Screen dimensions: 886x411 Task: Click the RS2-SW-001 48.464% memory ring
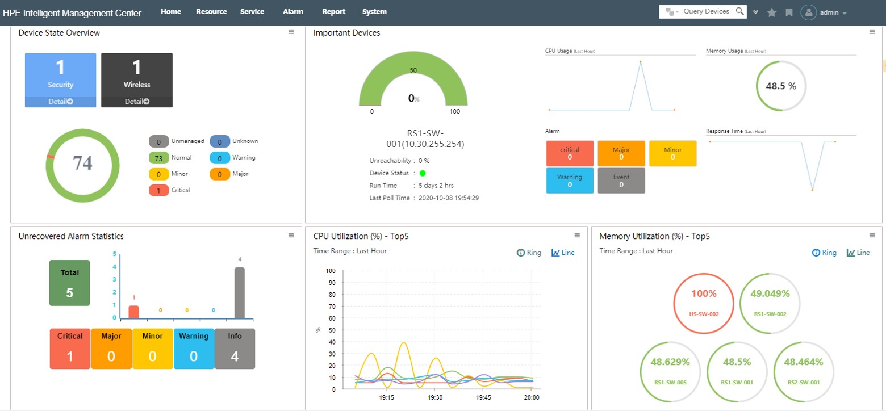[804, 371]
